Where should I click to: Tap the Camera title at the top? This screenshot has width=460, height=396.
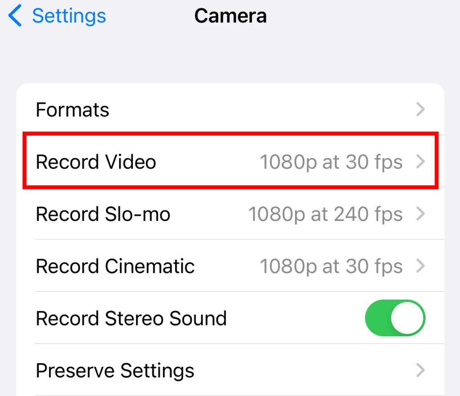pos(230,16)
